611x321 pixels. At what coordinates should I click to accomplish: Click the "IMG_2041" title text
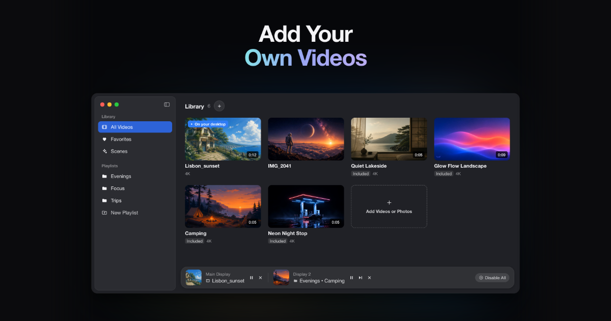(280, 166)
